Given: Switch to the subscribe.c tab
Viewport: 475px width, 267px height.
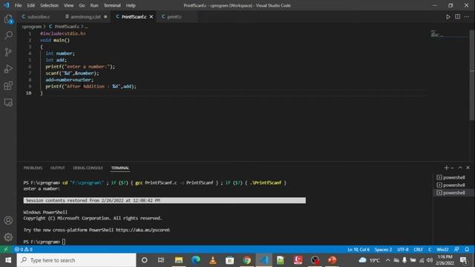Looking at the screenshot, I should point(39,16).
